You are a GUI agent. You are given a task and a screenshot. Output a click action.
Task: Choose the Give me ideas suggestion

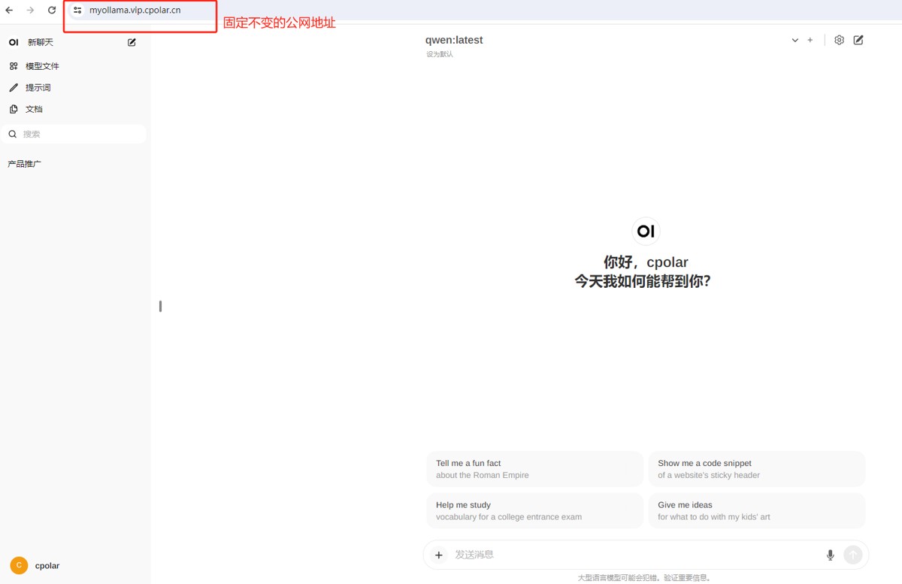[x=757, y=511]
